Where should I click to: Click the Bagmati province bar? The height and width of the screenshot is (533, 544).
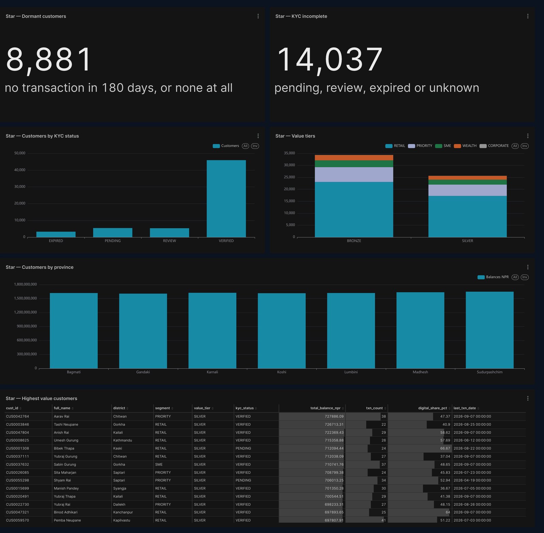point(74,331)
